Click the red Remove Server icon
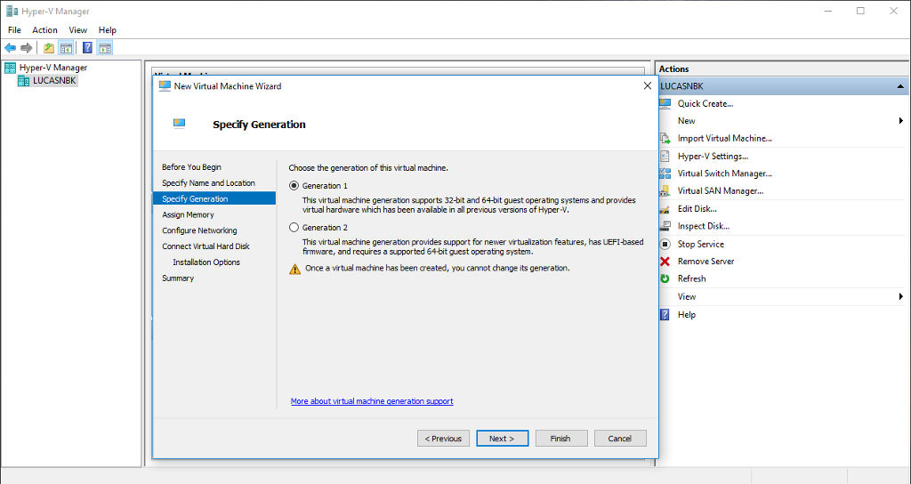The height and width of the screenshot is (484, 911). pos(665,262)
